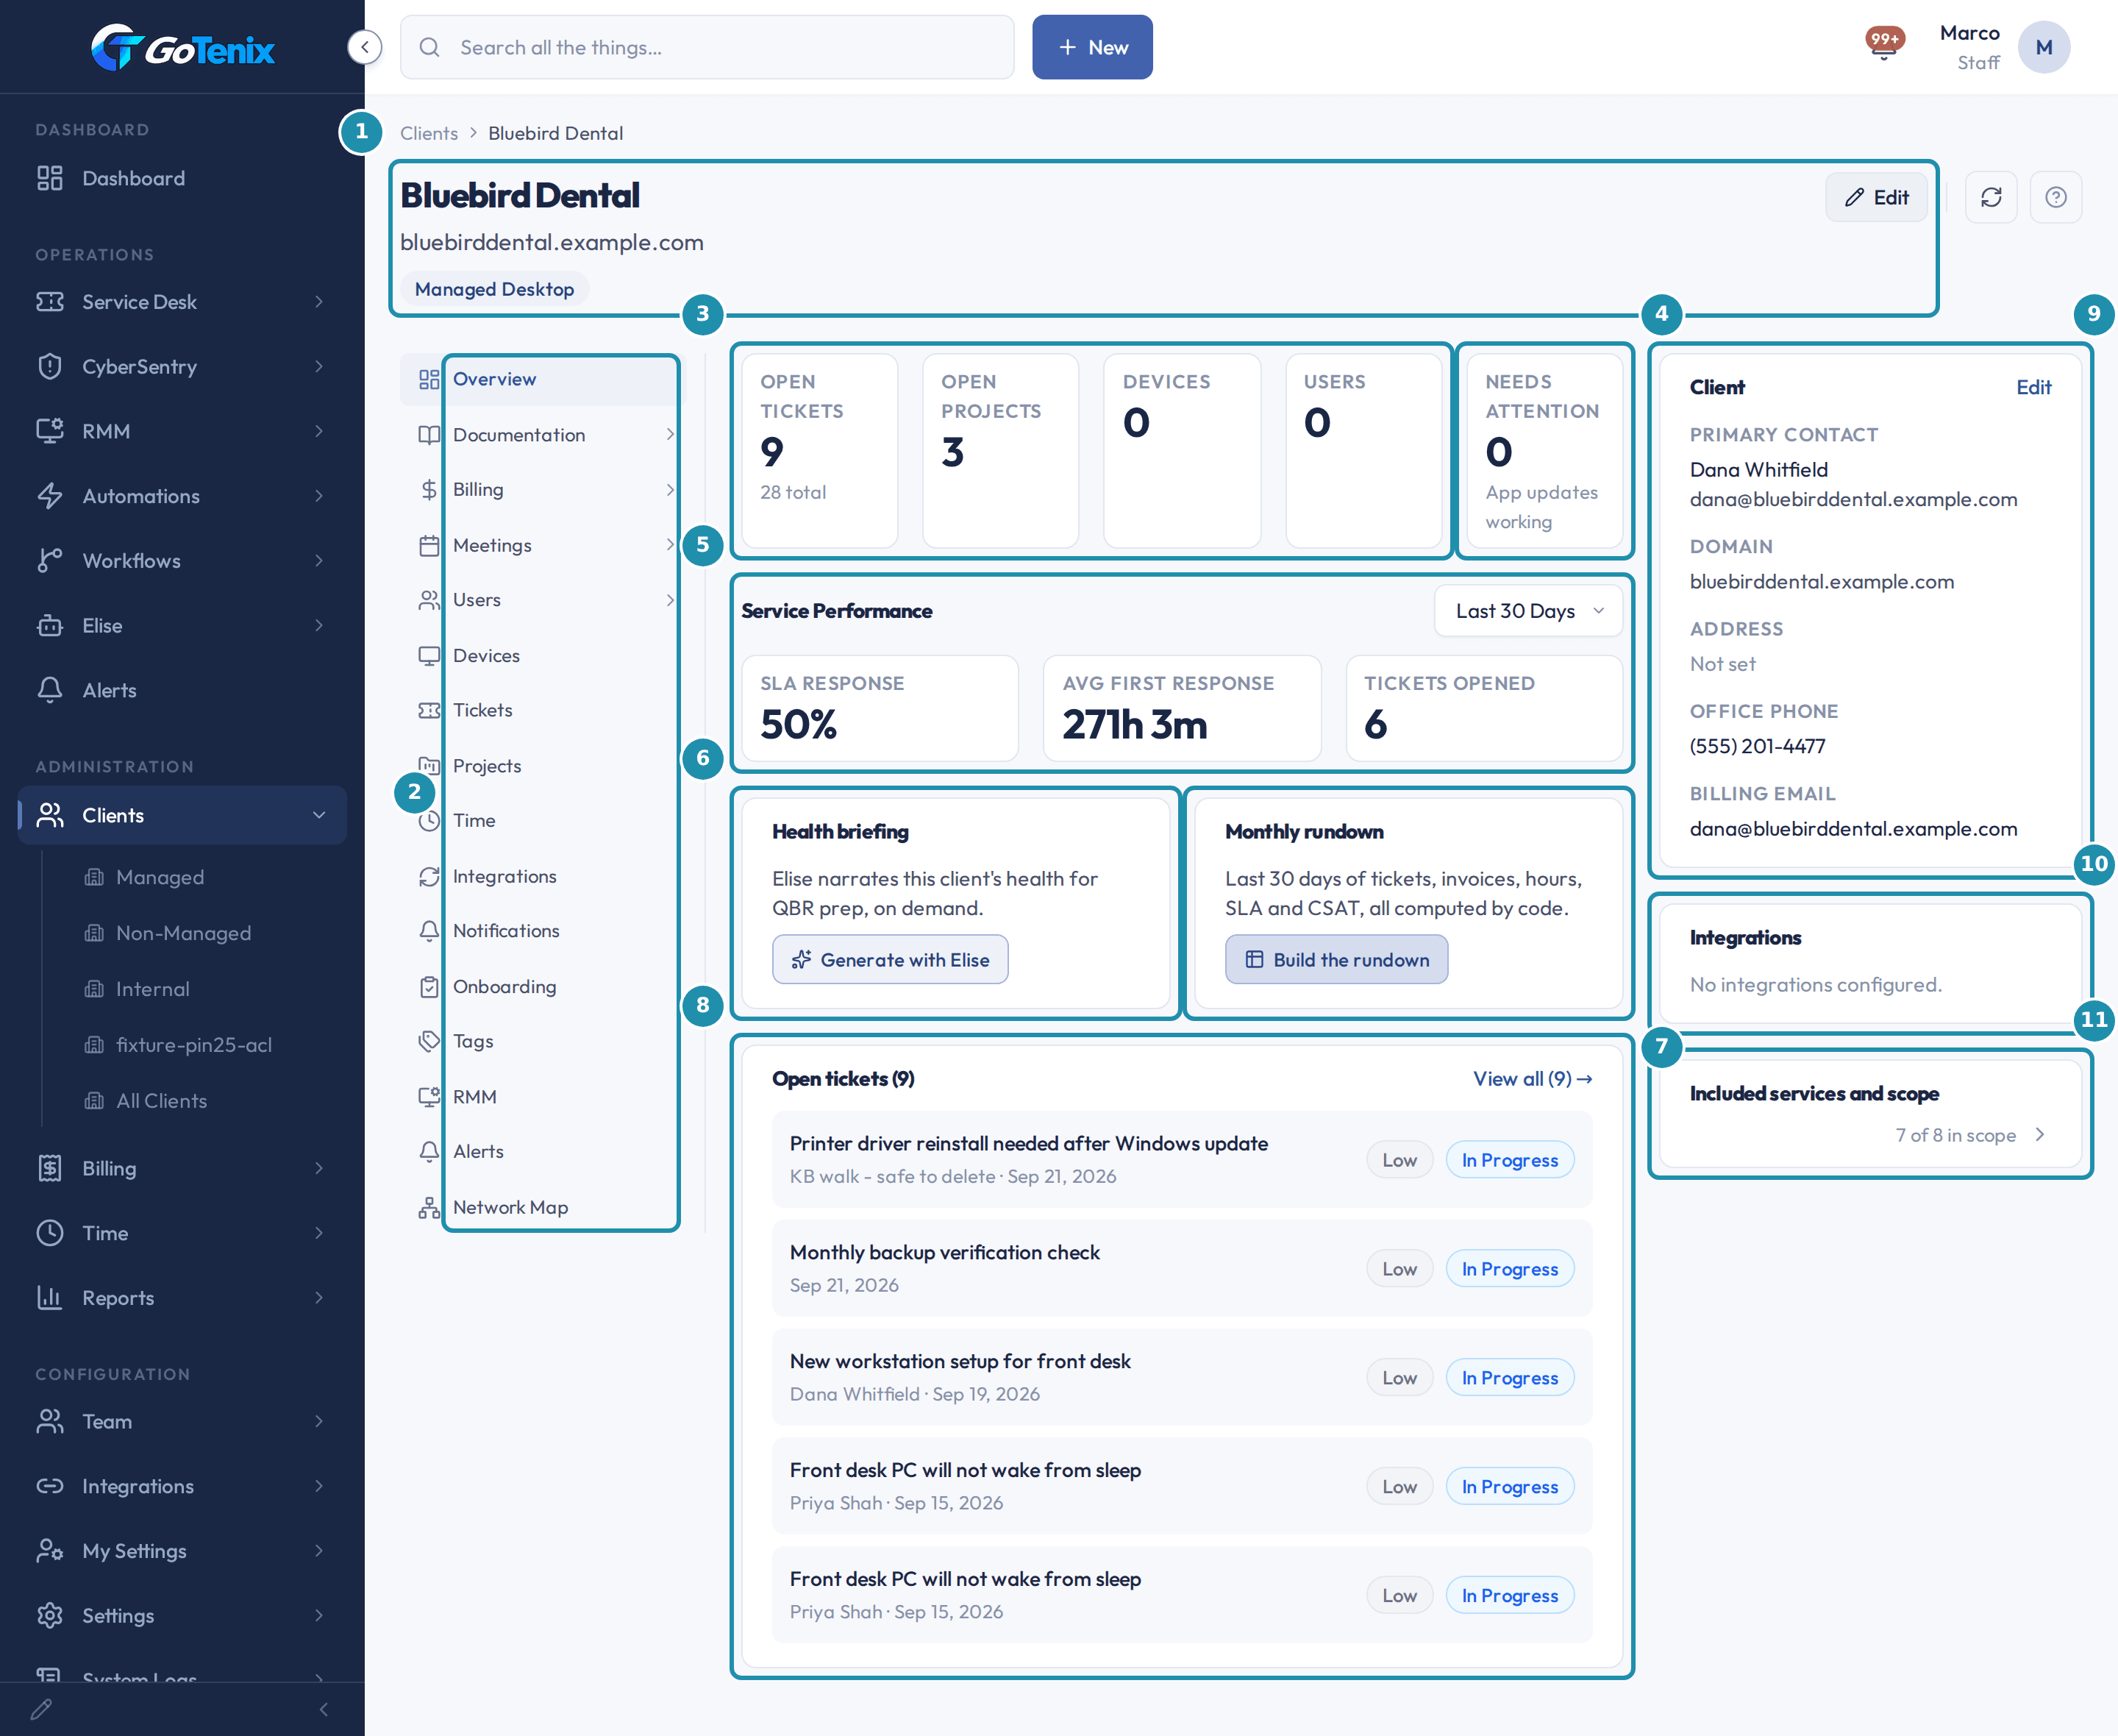Click the Open Tickets stat card

click(x=819, y=451)
